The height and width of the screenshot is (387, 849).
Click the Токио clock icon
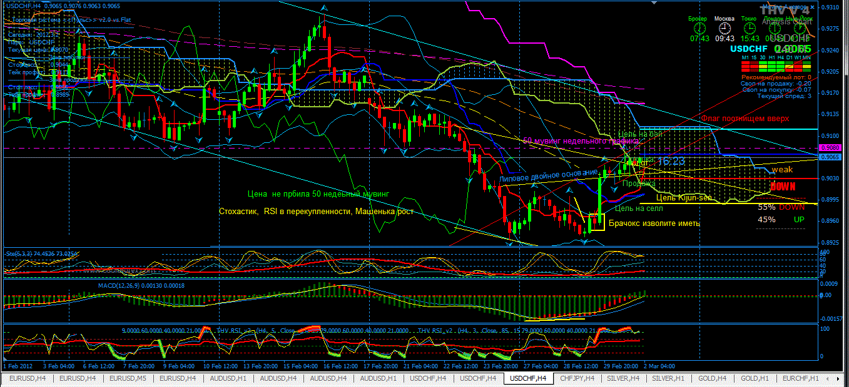[750, 28]
